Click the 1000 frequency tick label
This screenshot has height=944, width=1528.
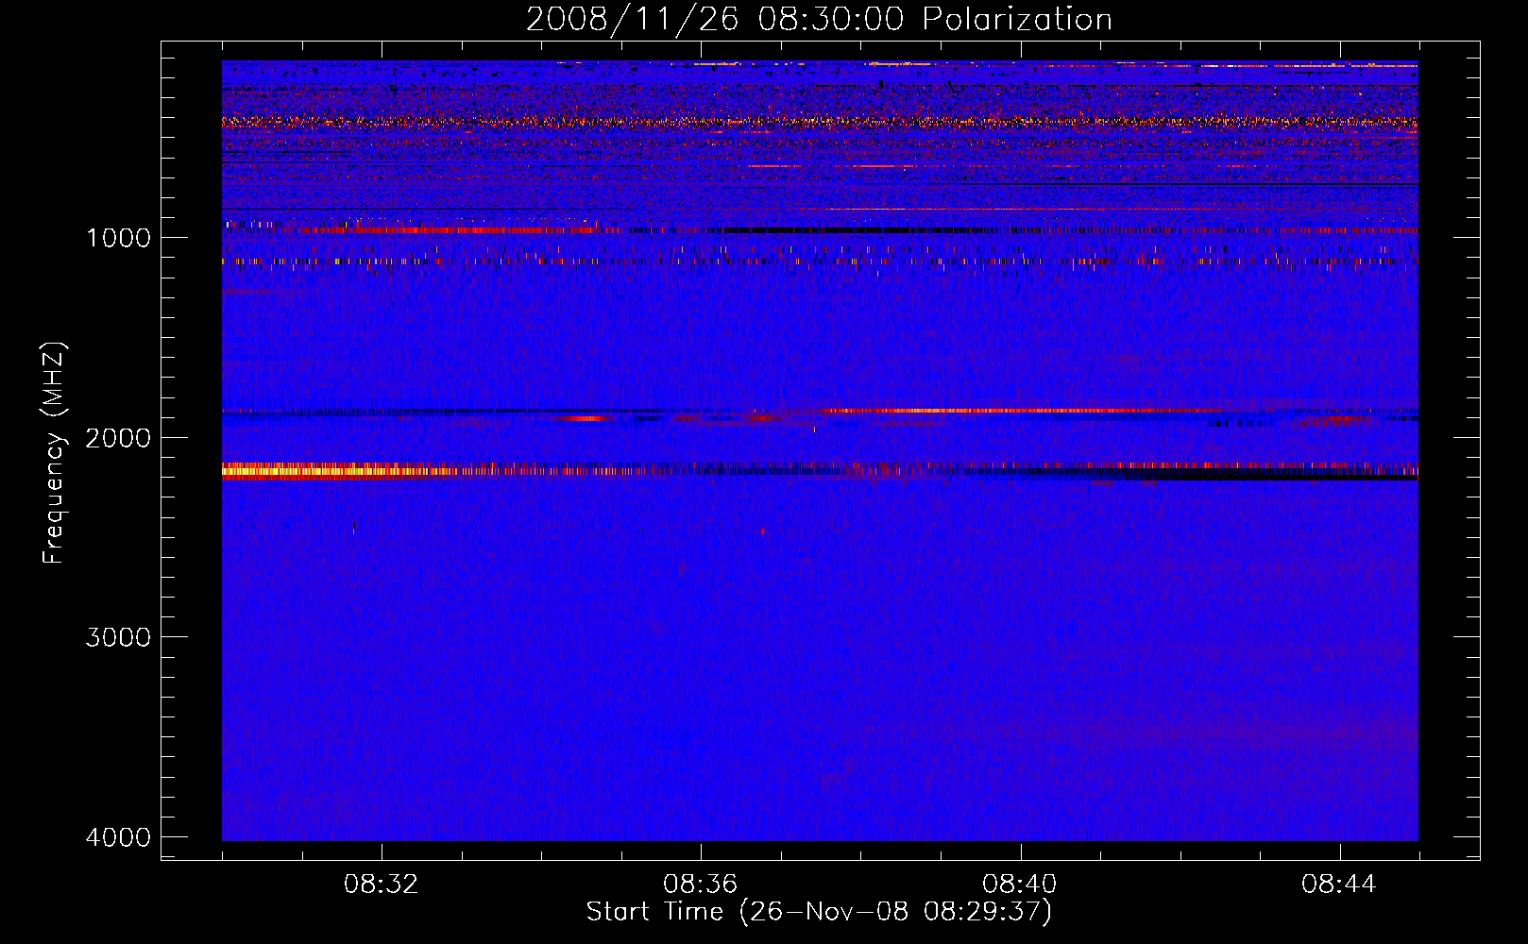tap(118, 238)
